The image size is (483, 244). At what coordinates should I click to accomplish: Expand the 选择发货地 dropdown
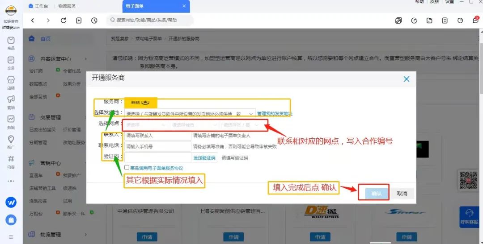[x=190, y=114]
